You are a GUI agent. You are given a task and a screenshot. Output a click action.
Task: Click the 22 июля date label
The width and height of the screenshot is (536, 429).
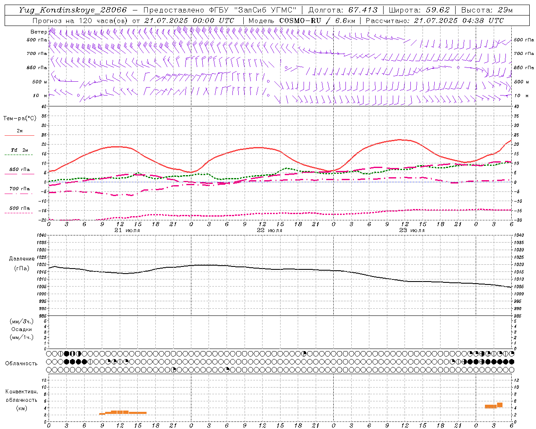pyautogui.click(x=269, y=230)
